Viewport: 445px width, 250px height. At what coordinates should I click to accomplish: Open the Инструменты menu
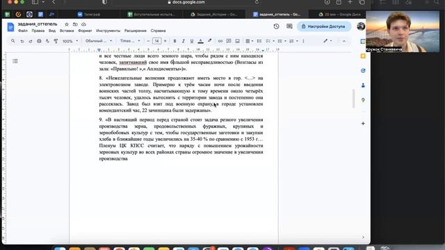[108, 31]
